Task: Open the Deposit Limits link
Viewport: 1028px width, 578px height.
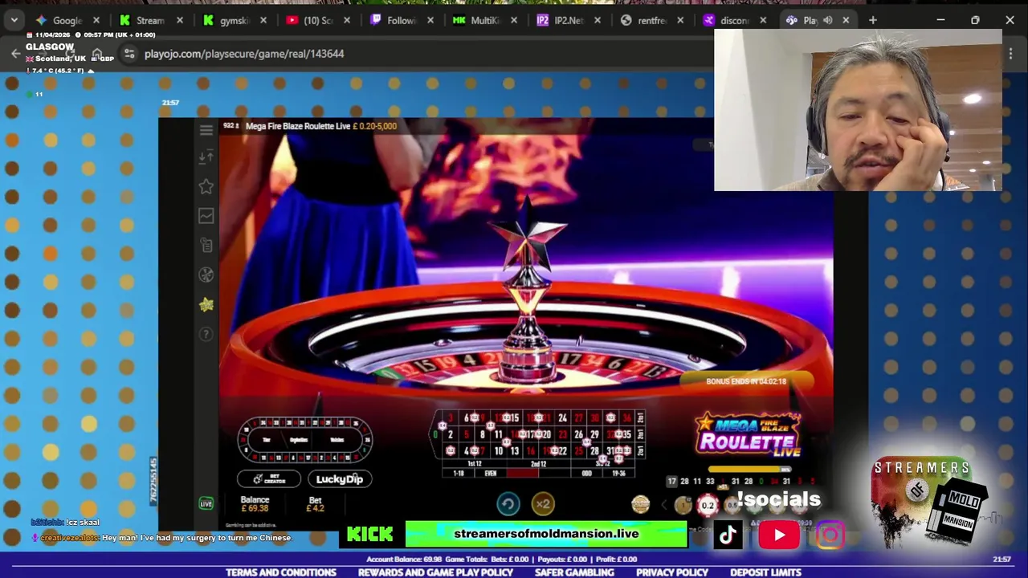Action: [765, 572]
